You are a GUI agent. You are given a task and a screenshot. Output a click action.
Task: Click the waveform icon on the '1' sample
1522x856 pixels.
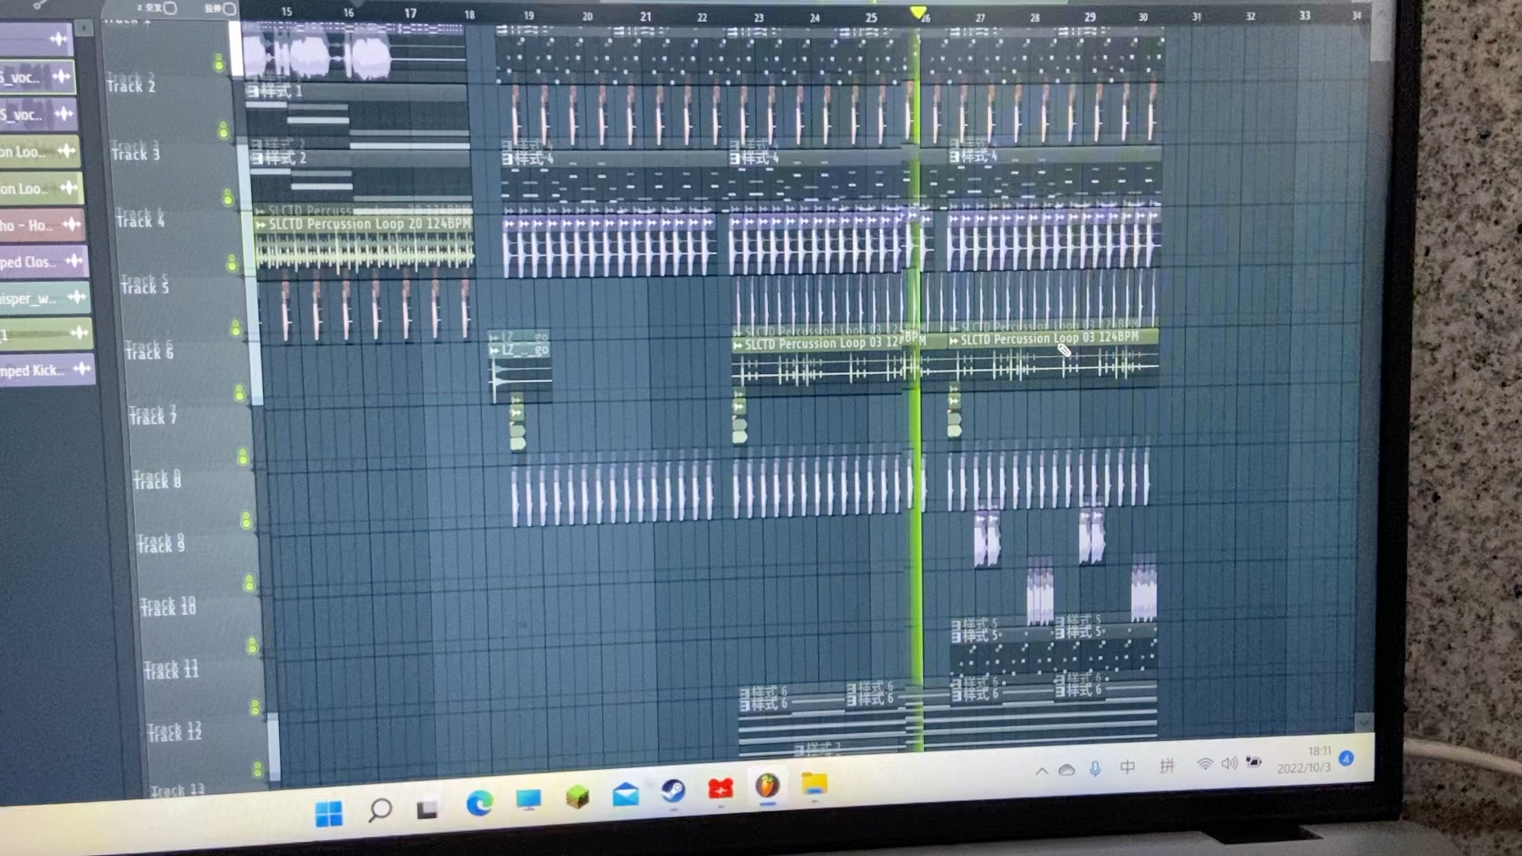tap(78, 334)
